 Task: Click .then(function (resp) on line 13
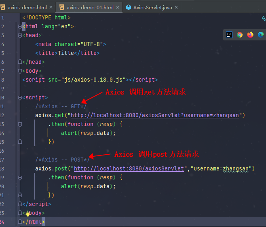pos(82,124)
